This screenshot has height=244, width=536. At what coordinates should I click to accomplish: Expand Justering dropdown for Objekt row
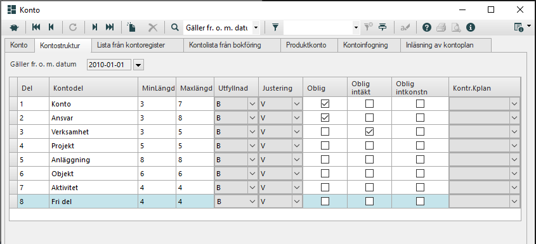(297, 174)
